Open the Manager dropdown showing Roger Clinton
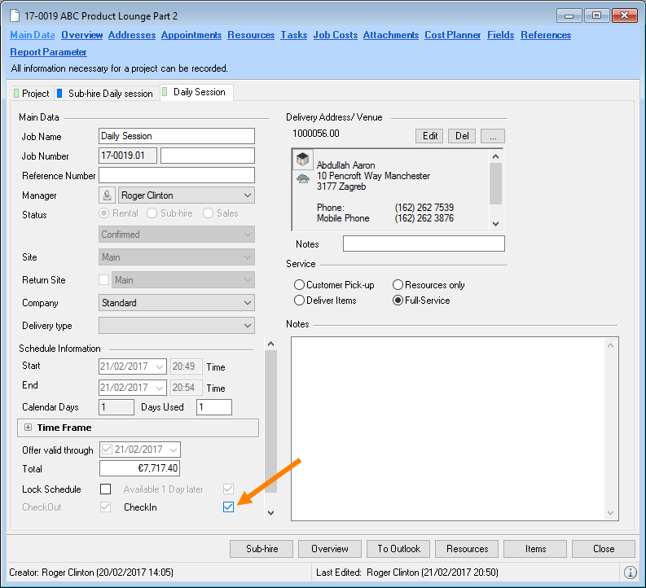This screenshot has width=646, height=588. 248,195
